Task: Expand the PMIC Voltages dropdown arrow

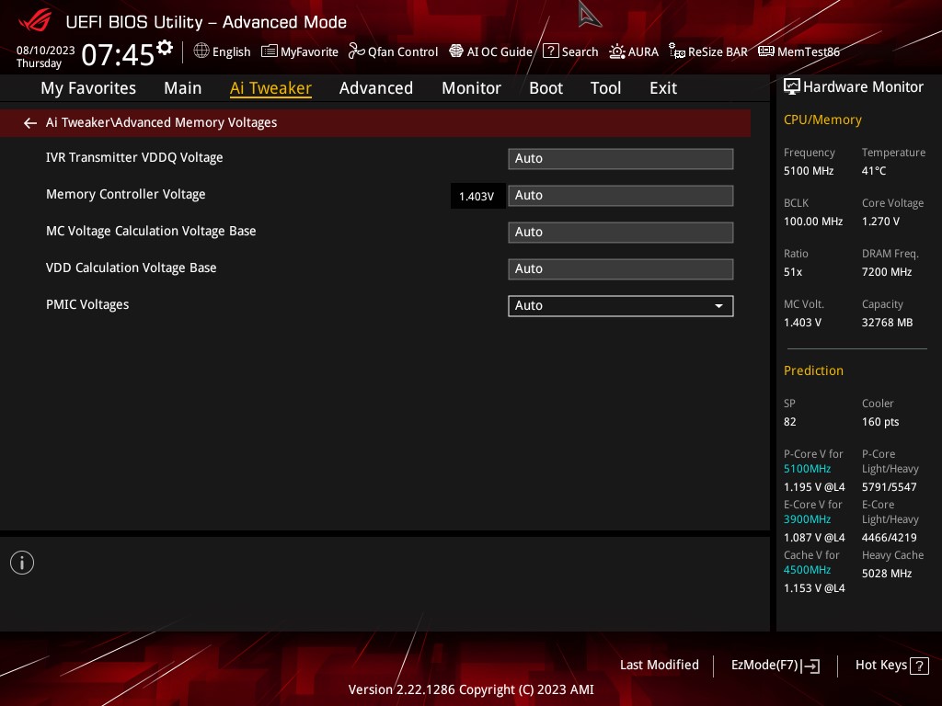Action: (x=718, y=306)
